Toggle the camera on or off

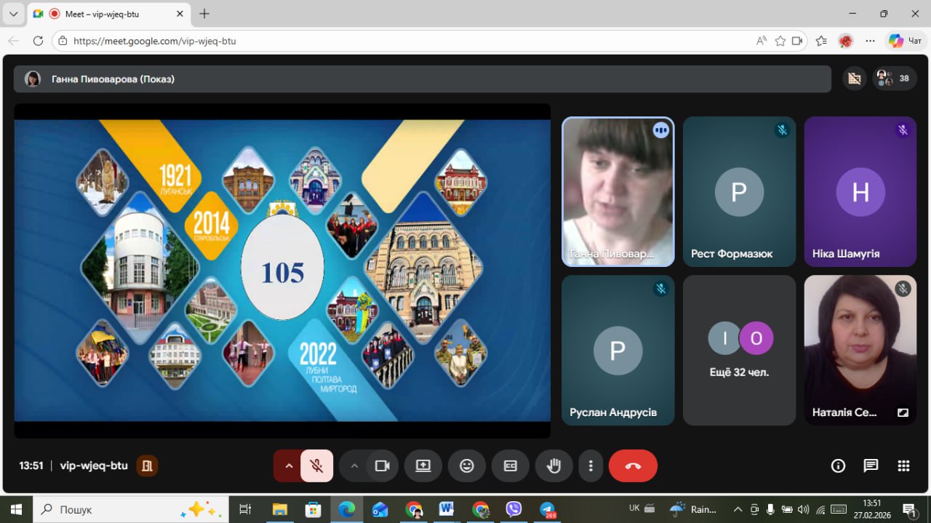pos(382,466)
